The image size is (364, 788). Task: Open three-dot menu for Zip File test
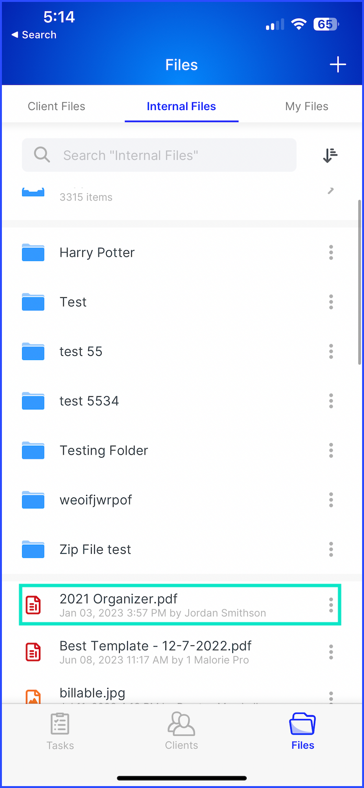click(x=330, y=549)
